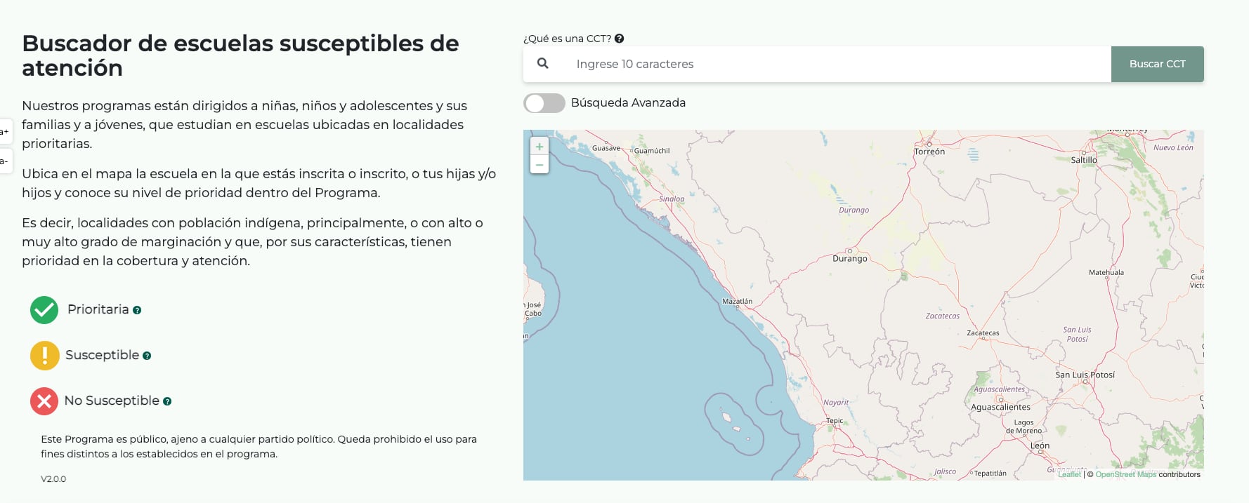
Task: Decrease font size with the a- control
Action: (4, 161)
